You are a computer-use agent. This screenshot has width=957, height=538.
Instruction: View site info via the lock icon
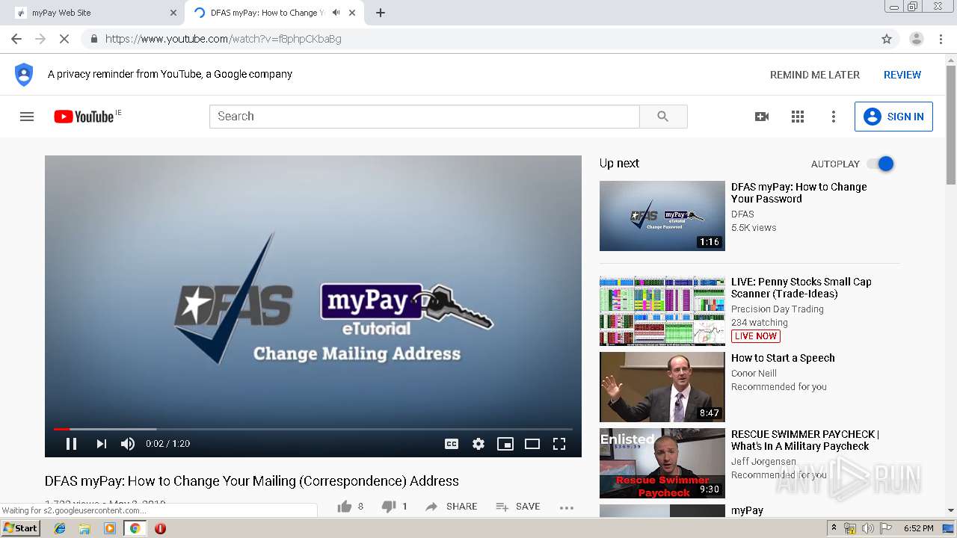[x=93, y=39]
